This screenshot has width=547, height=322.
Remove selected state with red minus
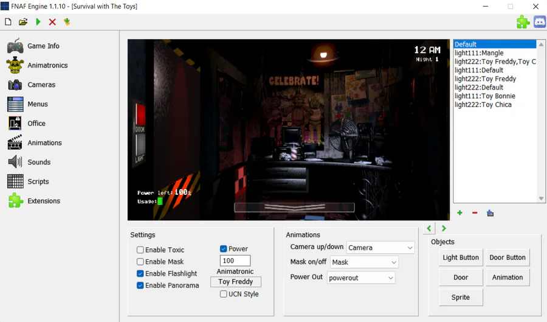point(475,212)
